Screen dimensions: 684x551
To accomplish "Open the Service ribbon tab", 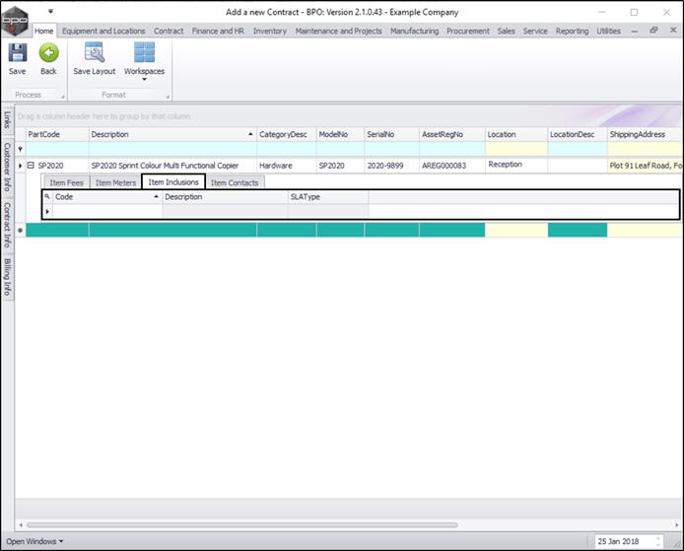I will click(x=535, y=31).
